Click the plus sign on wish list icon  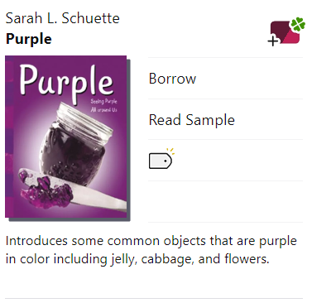point(273,41)
